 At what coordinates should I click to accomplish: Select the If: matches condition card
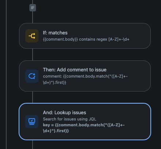(x=85, y=36)
